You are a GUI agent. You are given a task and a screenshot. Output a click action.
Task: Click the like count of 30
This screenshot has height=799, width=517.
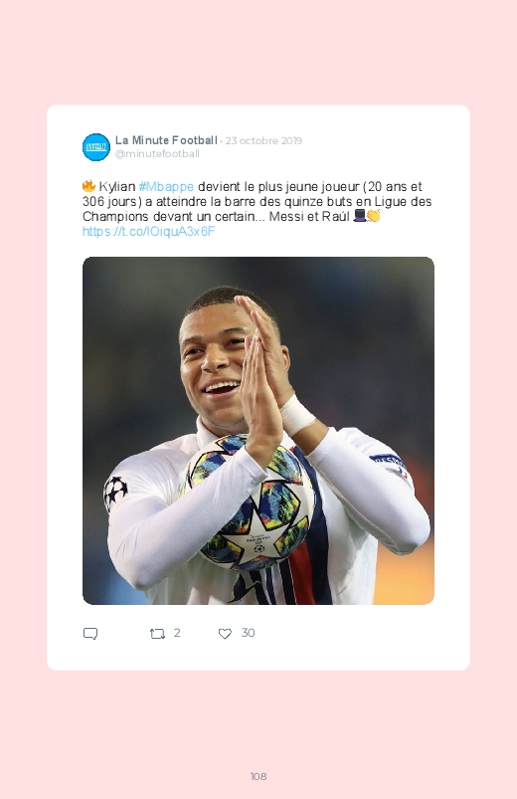(248, 633)
